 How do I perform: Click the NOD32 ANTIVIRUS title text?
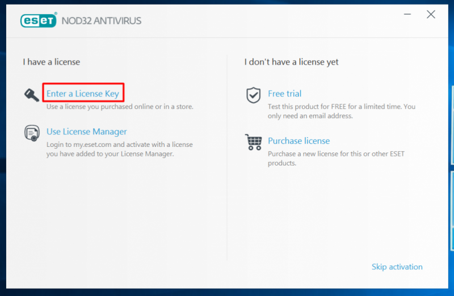100,21
